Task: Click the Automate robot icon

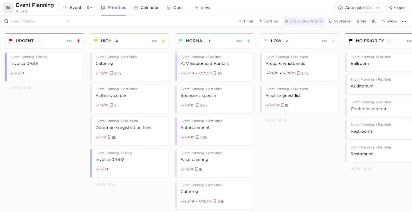Action: point(340,8)
